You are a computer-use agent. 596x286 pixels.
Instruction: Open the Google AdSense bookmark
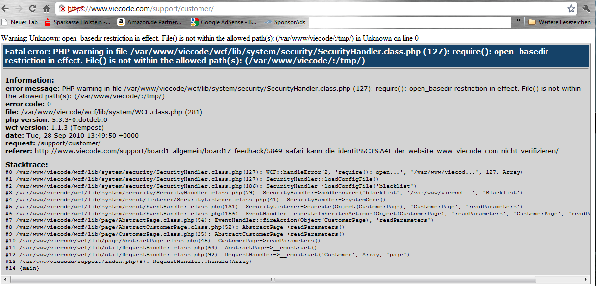[x=223, y=22]
